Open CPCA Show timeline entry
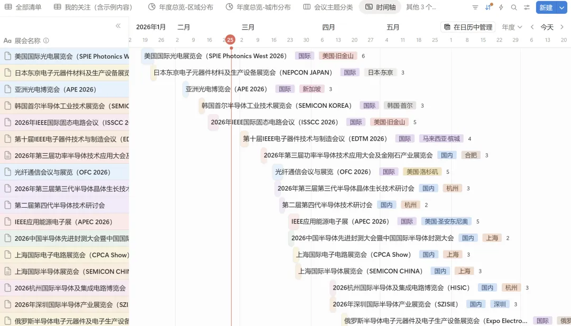Image resolution: width=571 pixels, height=326 pixels. (x=354, y=254)
